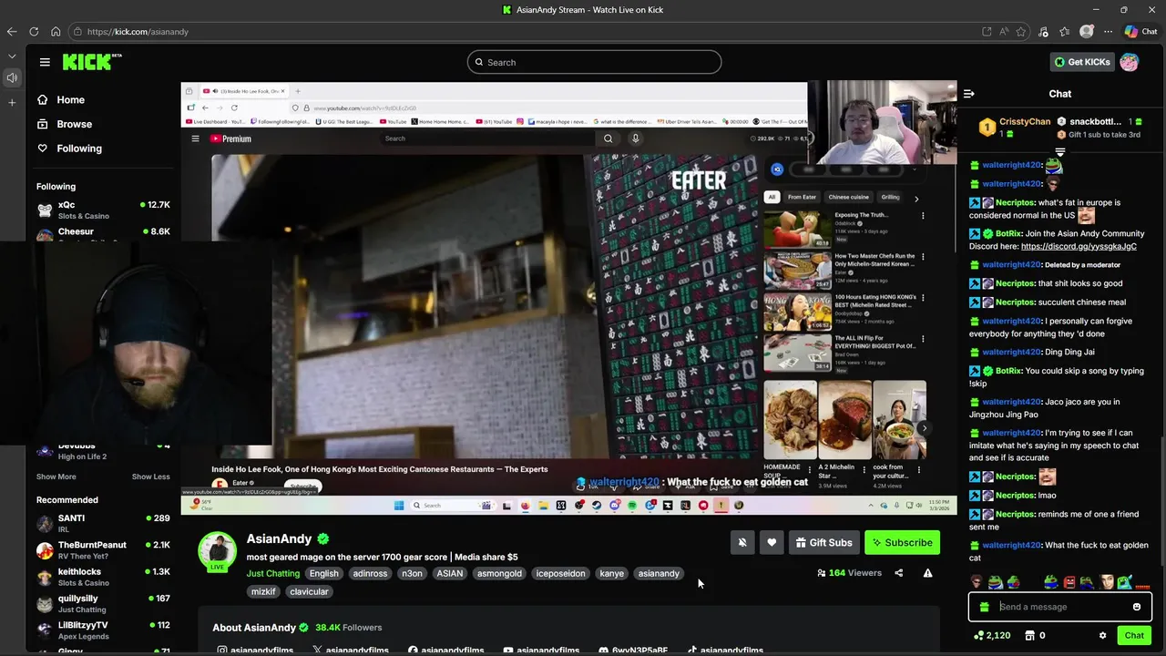Click the Windows Start button in stream
This screenshot has height=656, width=1166.
(398, 506)
